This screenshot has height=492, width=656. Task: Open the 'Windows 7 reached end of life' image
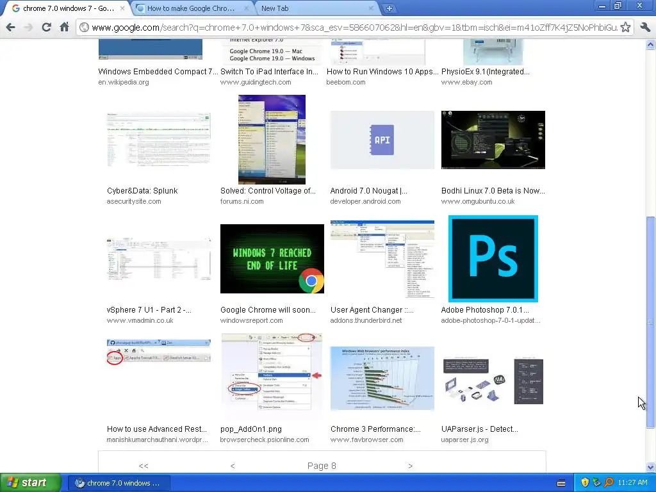272,259
